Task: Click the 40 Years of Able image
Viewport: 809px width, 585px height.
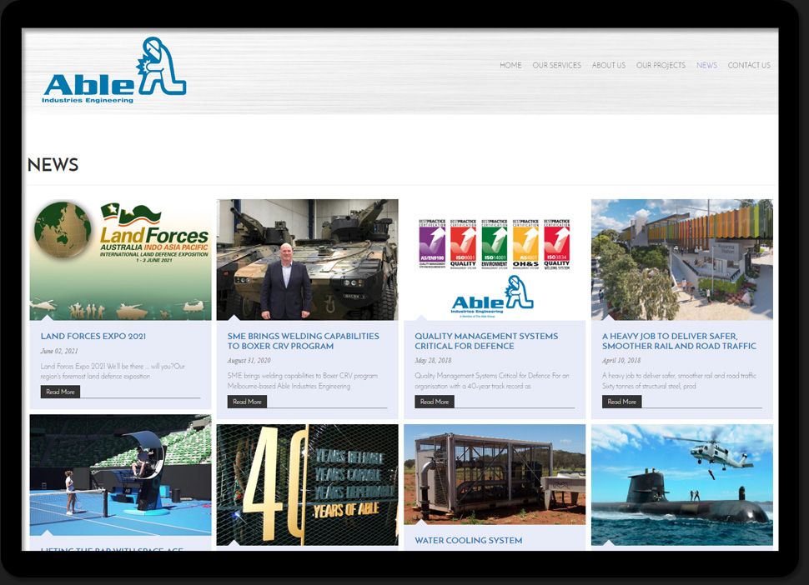Action: point(307,485)
